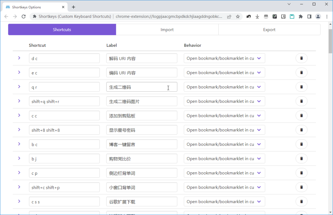Expand the 'c s s' row chevron
Image resolution: width=333 pixels, height=215 pixels.
[19, 201]
